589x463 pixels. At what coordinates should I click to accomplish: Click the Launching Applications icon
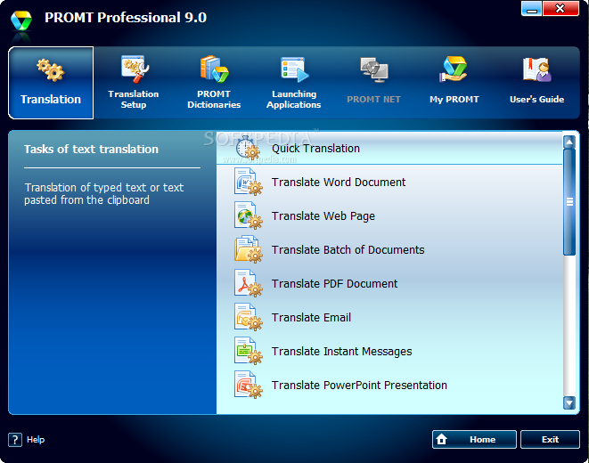(294, 69)
